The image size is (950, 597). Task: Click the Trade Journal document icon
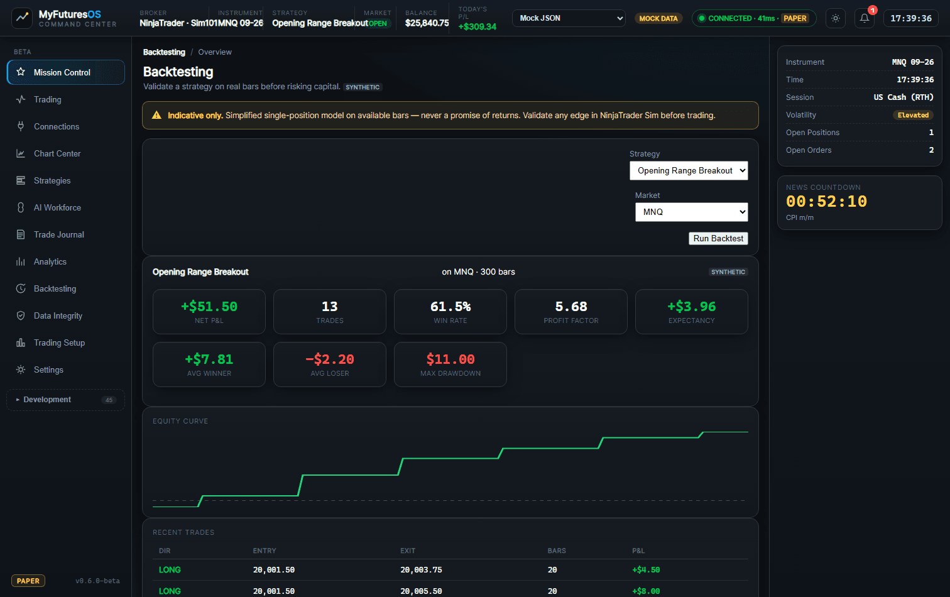click(x=21, y=234)
